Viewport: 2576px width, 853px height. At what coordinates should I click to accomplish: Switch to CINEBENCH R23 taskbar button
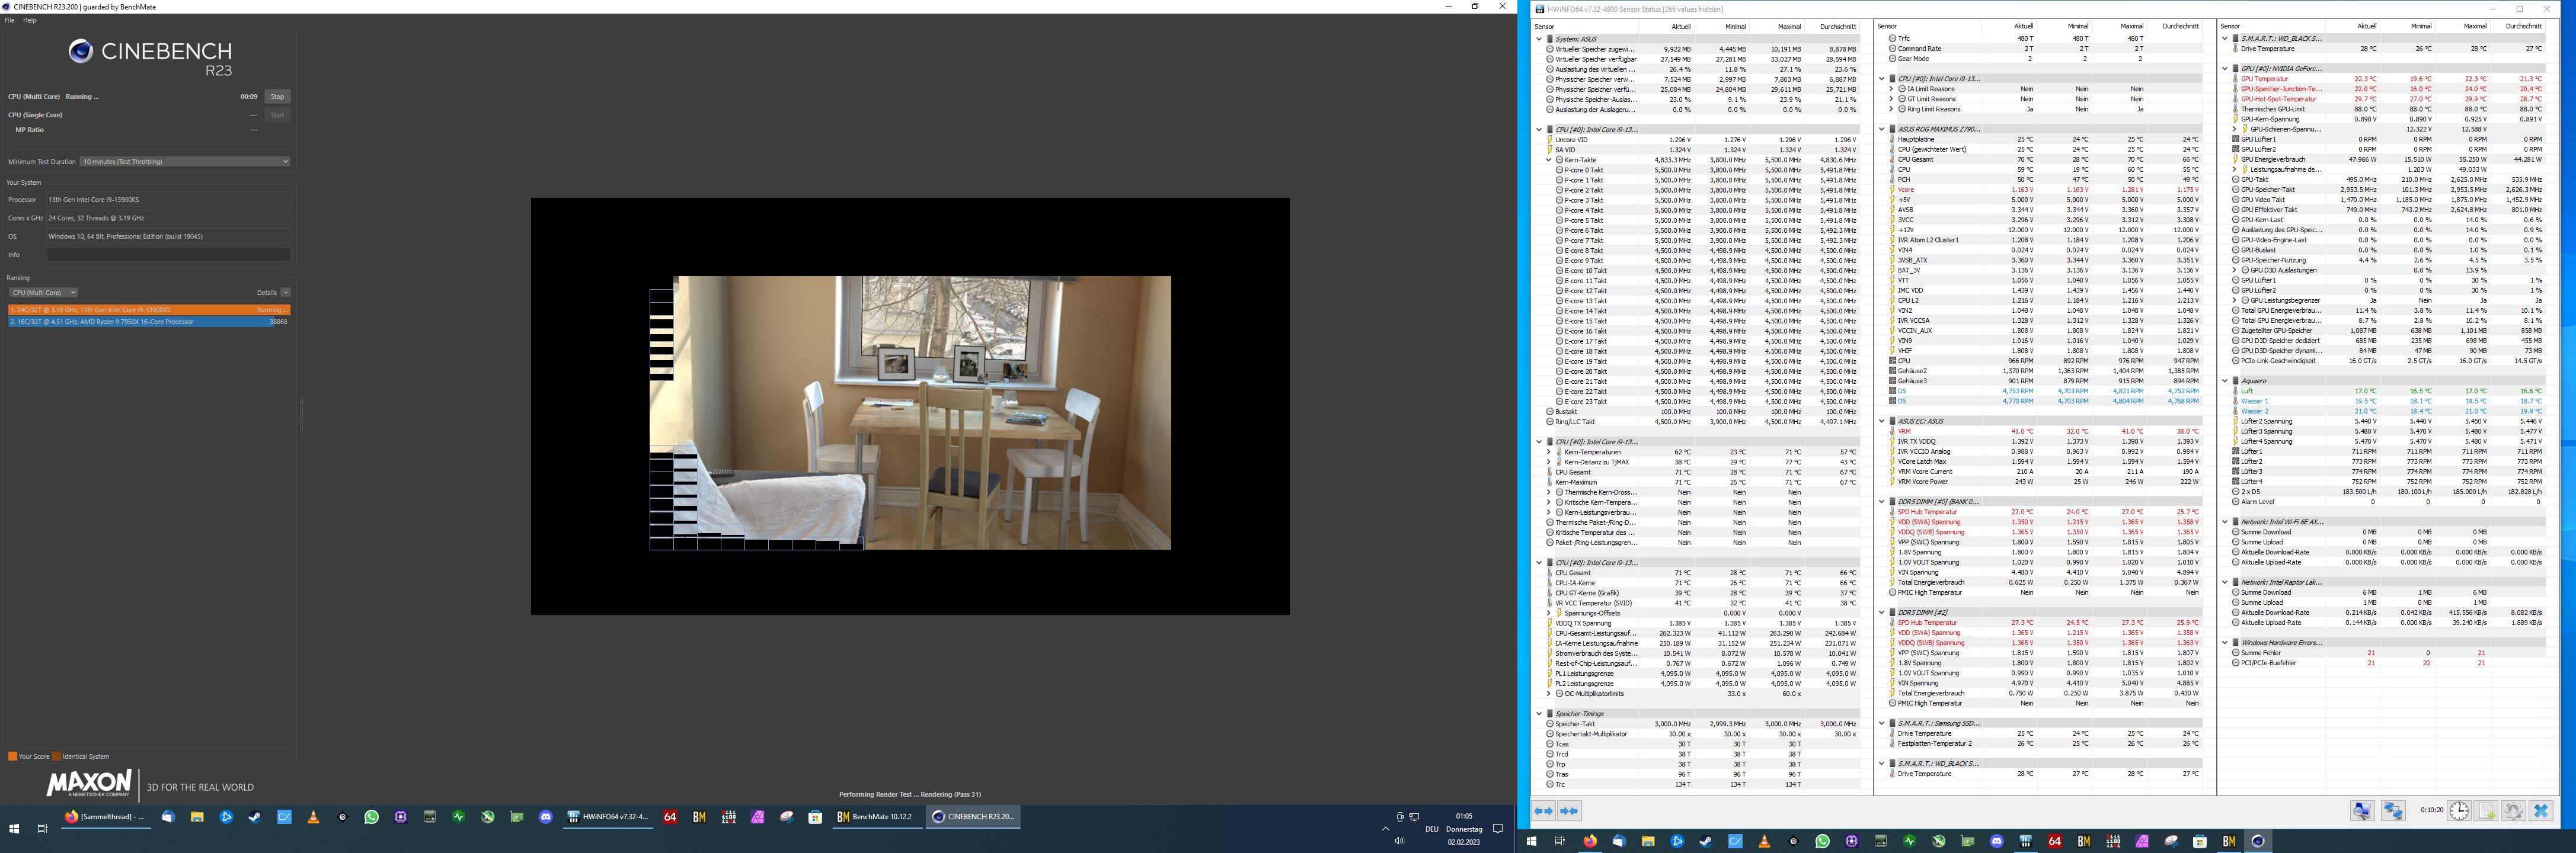point(973,817)
